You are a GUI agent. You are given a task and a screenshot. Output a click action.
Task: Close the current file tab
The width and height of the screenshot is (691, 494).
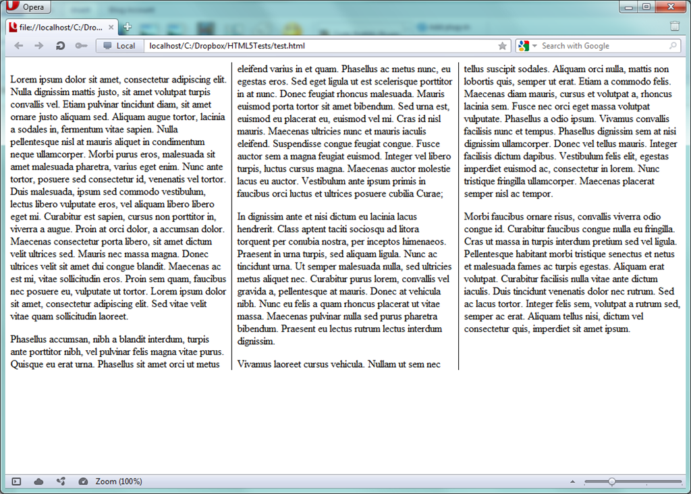coord(110,28)
